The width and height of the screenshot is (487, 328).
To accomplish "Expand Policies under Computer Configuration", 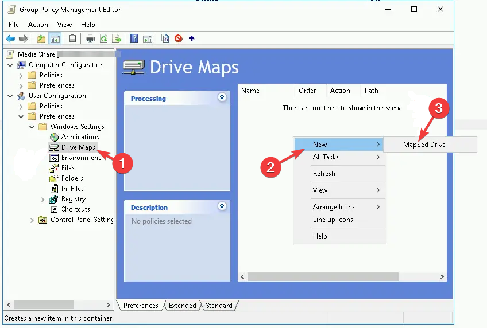I will pyautogui.click(x=21, y=75).
